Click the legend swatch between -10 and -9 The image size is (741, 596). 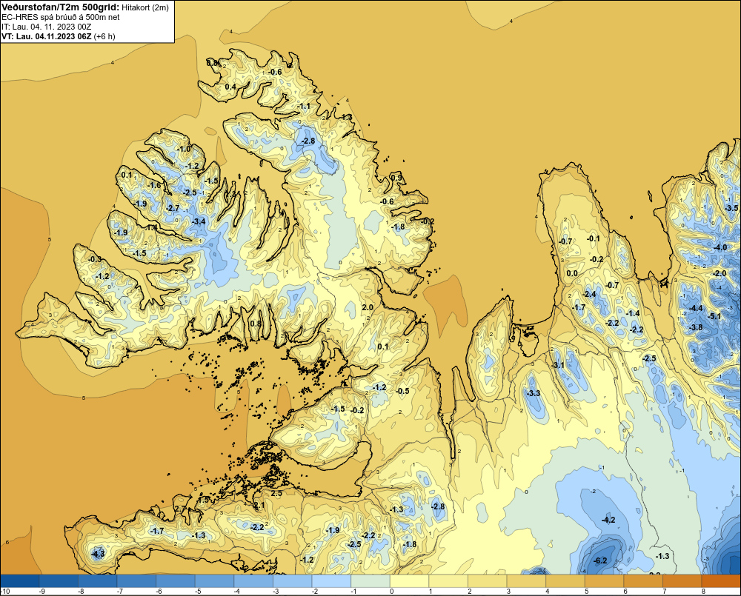(x=20, y=581)
